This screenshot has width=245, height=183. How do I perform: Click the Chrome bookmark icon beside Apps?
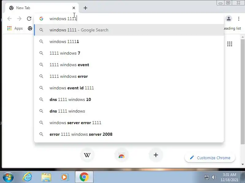tap(30, 28)
